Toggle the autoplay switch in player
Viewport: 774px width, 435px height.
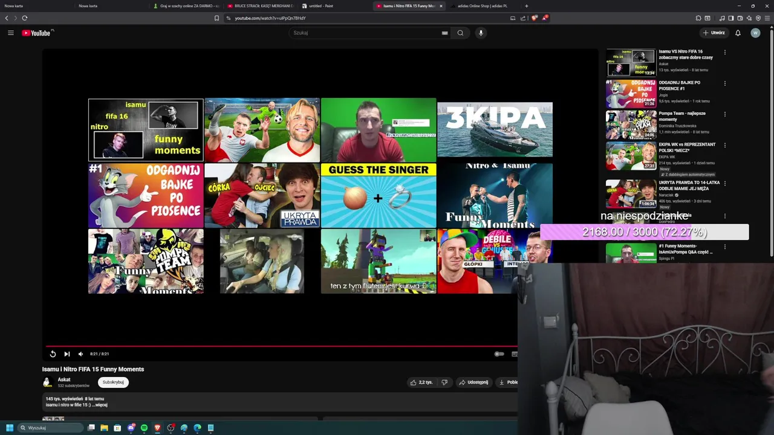point(499,354)
